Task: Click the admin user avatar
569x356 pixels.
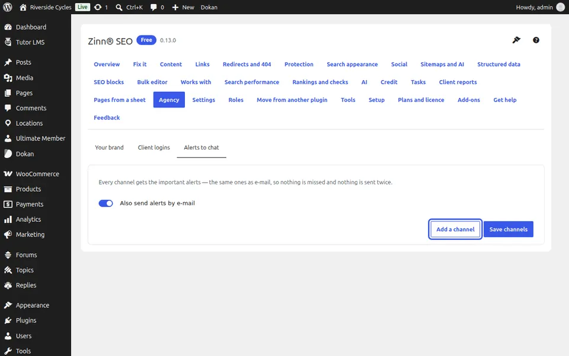Action: coord(560,7)
